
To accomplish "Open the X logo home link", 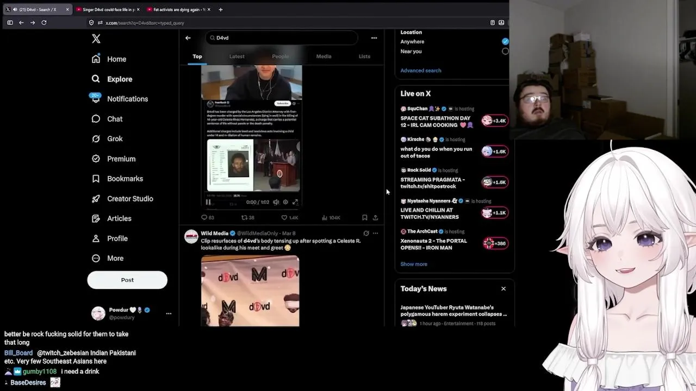I will (96, 39).
